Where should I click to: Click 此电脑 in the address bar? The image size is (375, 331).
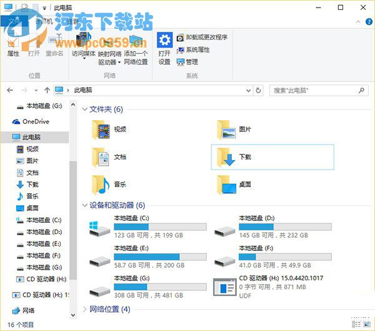(x=83, y=90)
